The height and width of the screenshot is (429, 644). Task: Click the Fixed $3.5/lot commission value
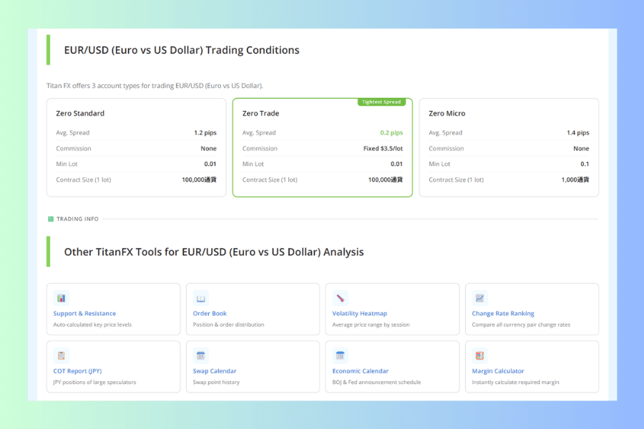[384, 148]
